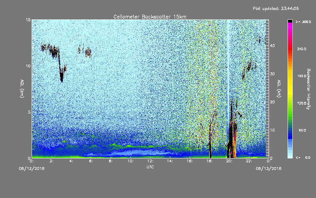Click the 30 kft tick label on the right axis
This screenshot has height=198, width=316.
coord(272,74)
